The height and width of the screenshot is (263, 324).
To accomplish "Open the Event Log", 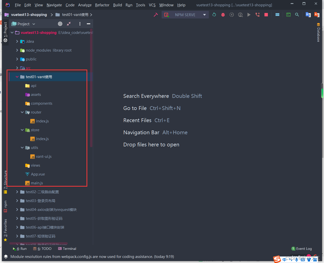I will [x=303, y=249].
